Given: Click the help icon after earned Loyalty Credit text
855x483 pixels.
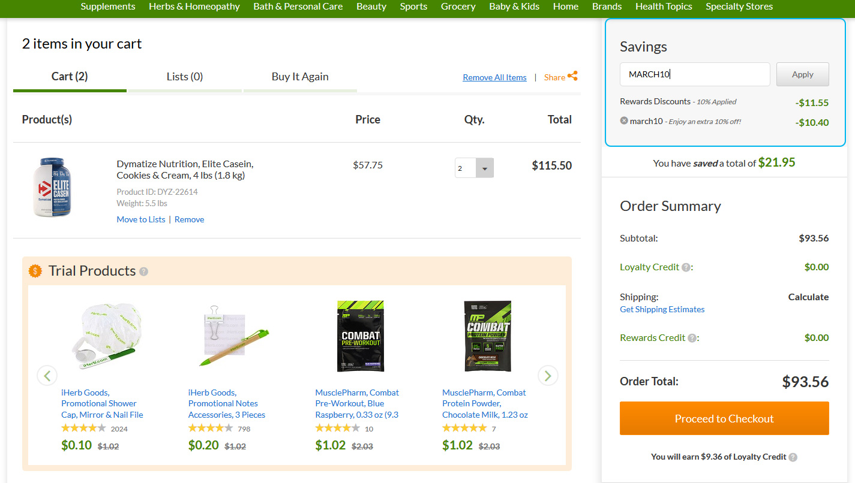Looking at the screenshot, I should tap(793, 457).
